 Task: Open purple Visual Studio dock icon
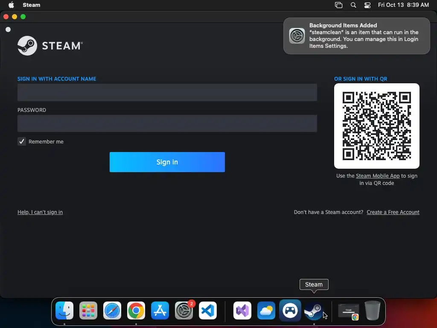pyautogui.click(x=242, y=310)
